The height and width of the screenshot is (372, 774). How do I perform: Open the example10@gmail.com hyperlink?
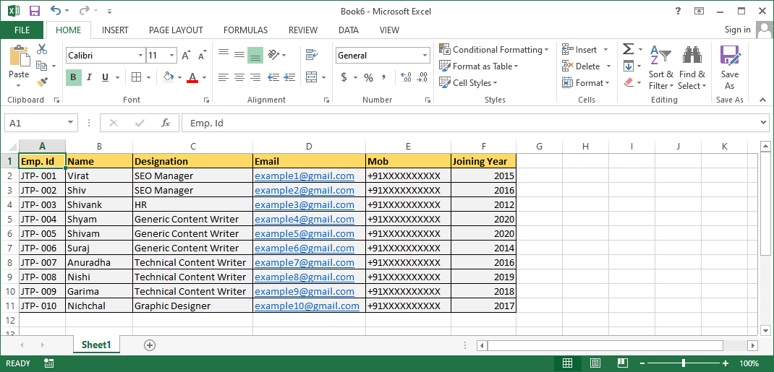click(x=307, y=306)
